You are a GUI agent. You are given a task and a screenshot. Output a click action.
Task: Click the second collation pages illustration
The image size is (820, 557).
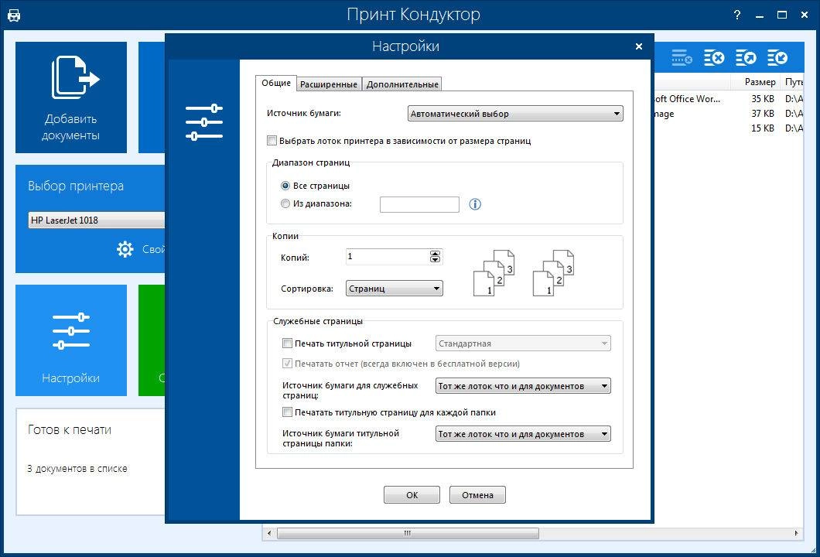(554, 273)
